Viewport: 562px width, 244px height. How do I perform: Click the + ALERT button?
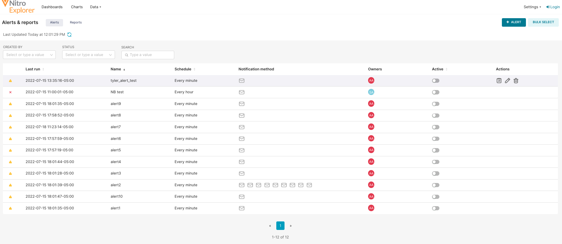(x=514, y=22)
